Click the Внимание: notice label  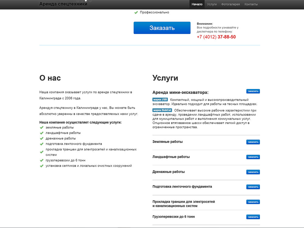coord(205,24)
